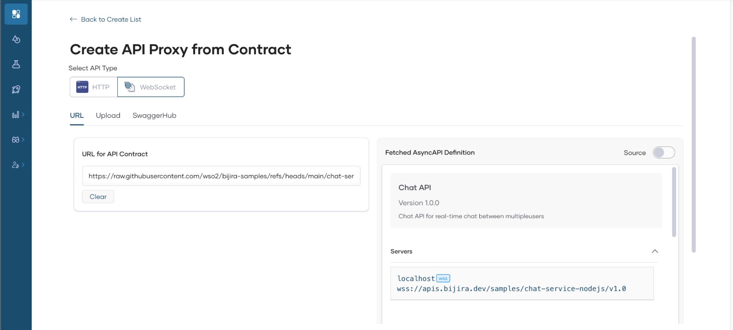Screen dimensions: 733x330
Task: Click the user settings icon in sidebar
Action: (15, 165)
